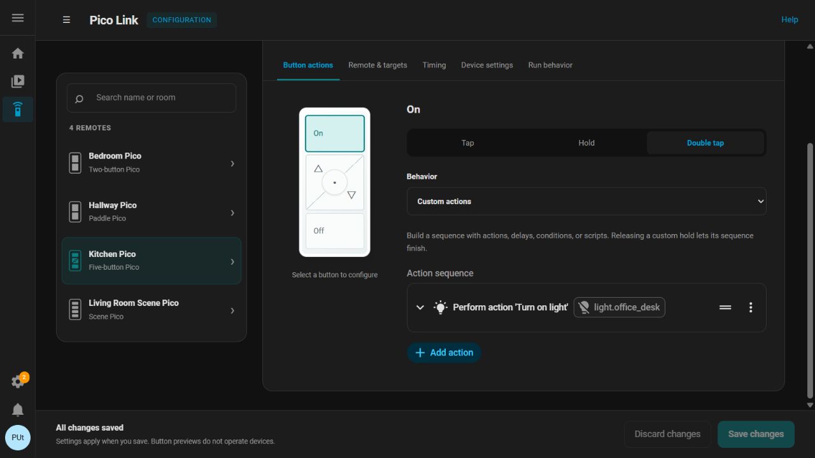The image size is (815, 458).
Task: Open the Behavior Custom actions dropdown
Action: (586, 201)
